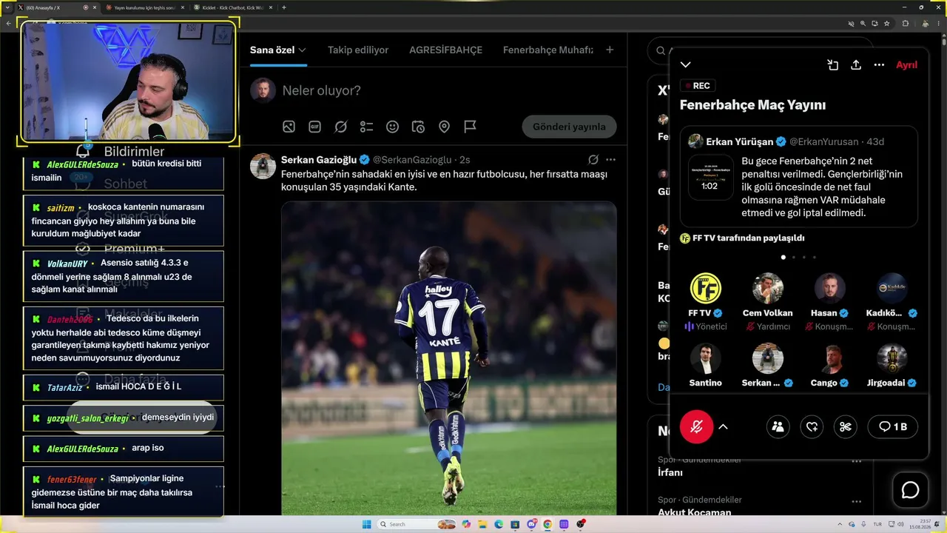This screenshot has height=533, width=947.
Task: Select Jirgoadai speaker avatar
Action: click(892, 358)
